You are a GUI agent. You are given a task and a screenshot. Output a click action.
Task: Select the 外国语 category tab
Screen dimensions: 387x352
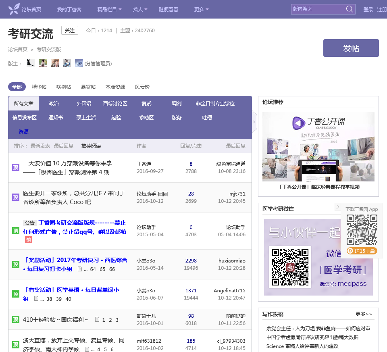[84, 103]
